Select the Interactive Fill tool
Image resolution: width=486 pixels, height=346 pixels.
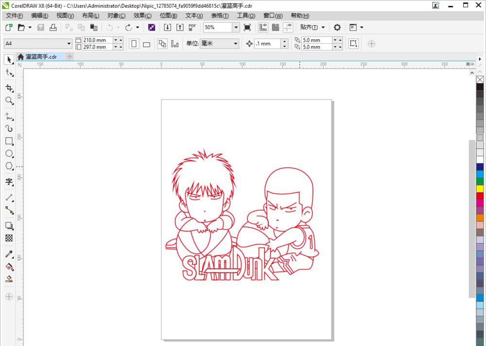click(x=9, y=266)
